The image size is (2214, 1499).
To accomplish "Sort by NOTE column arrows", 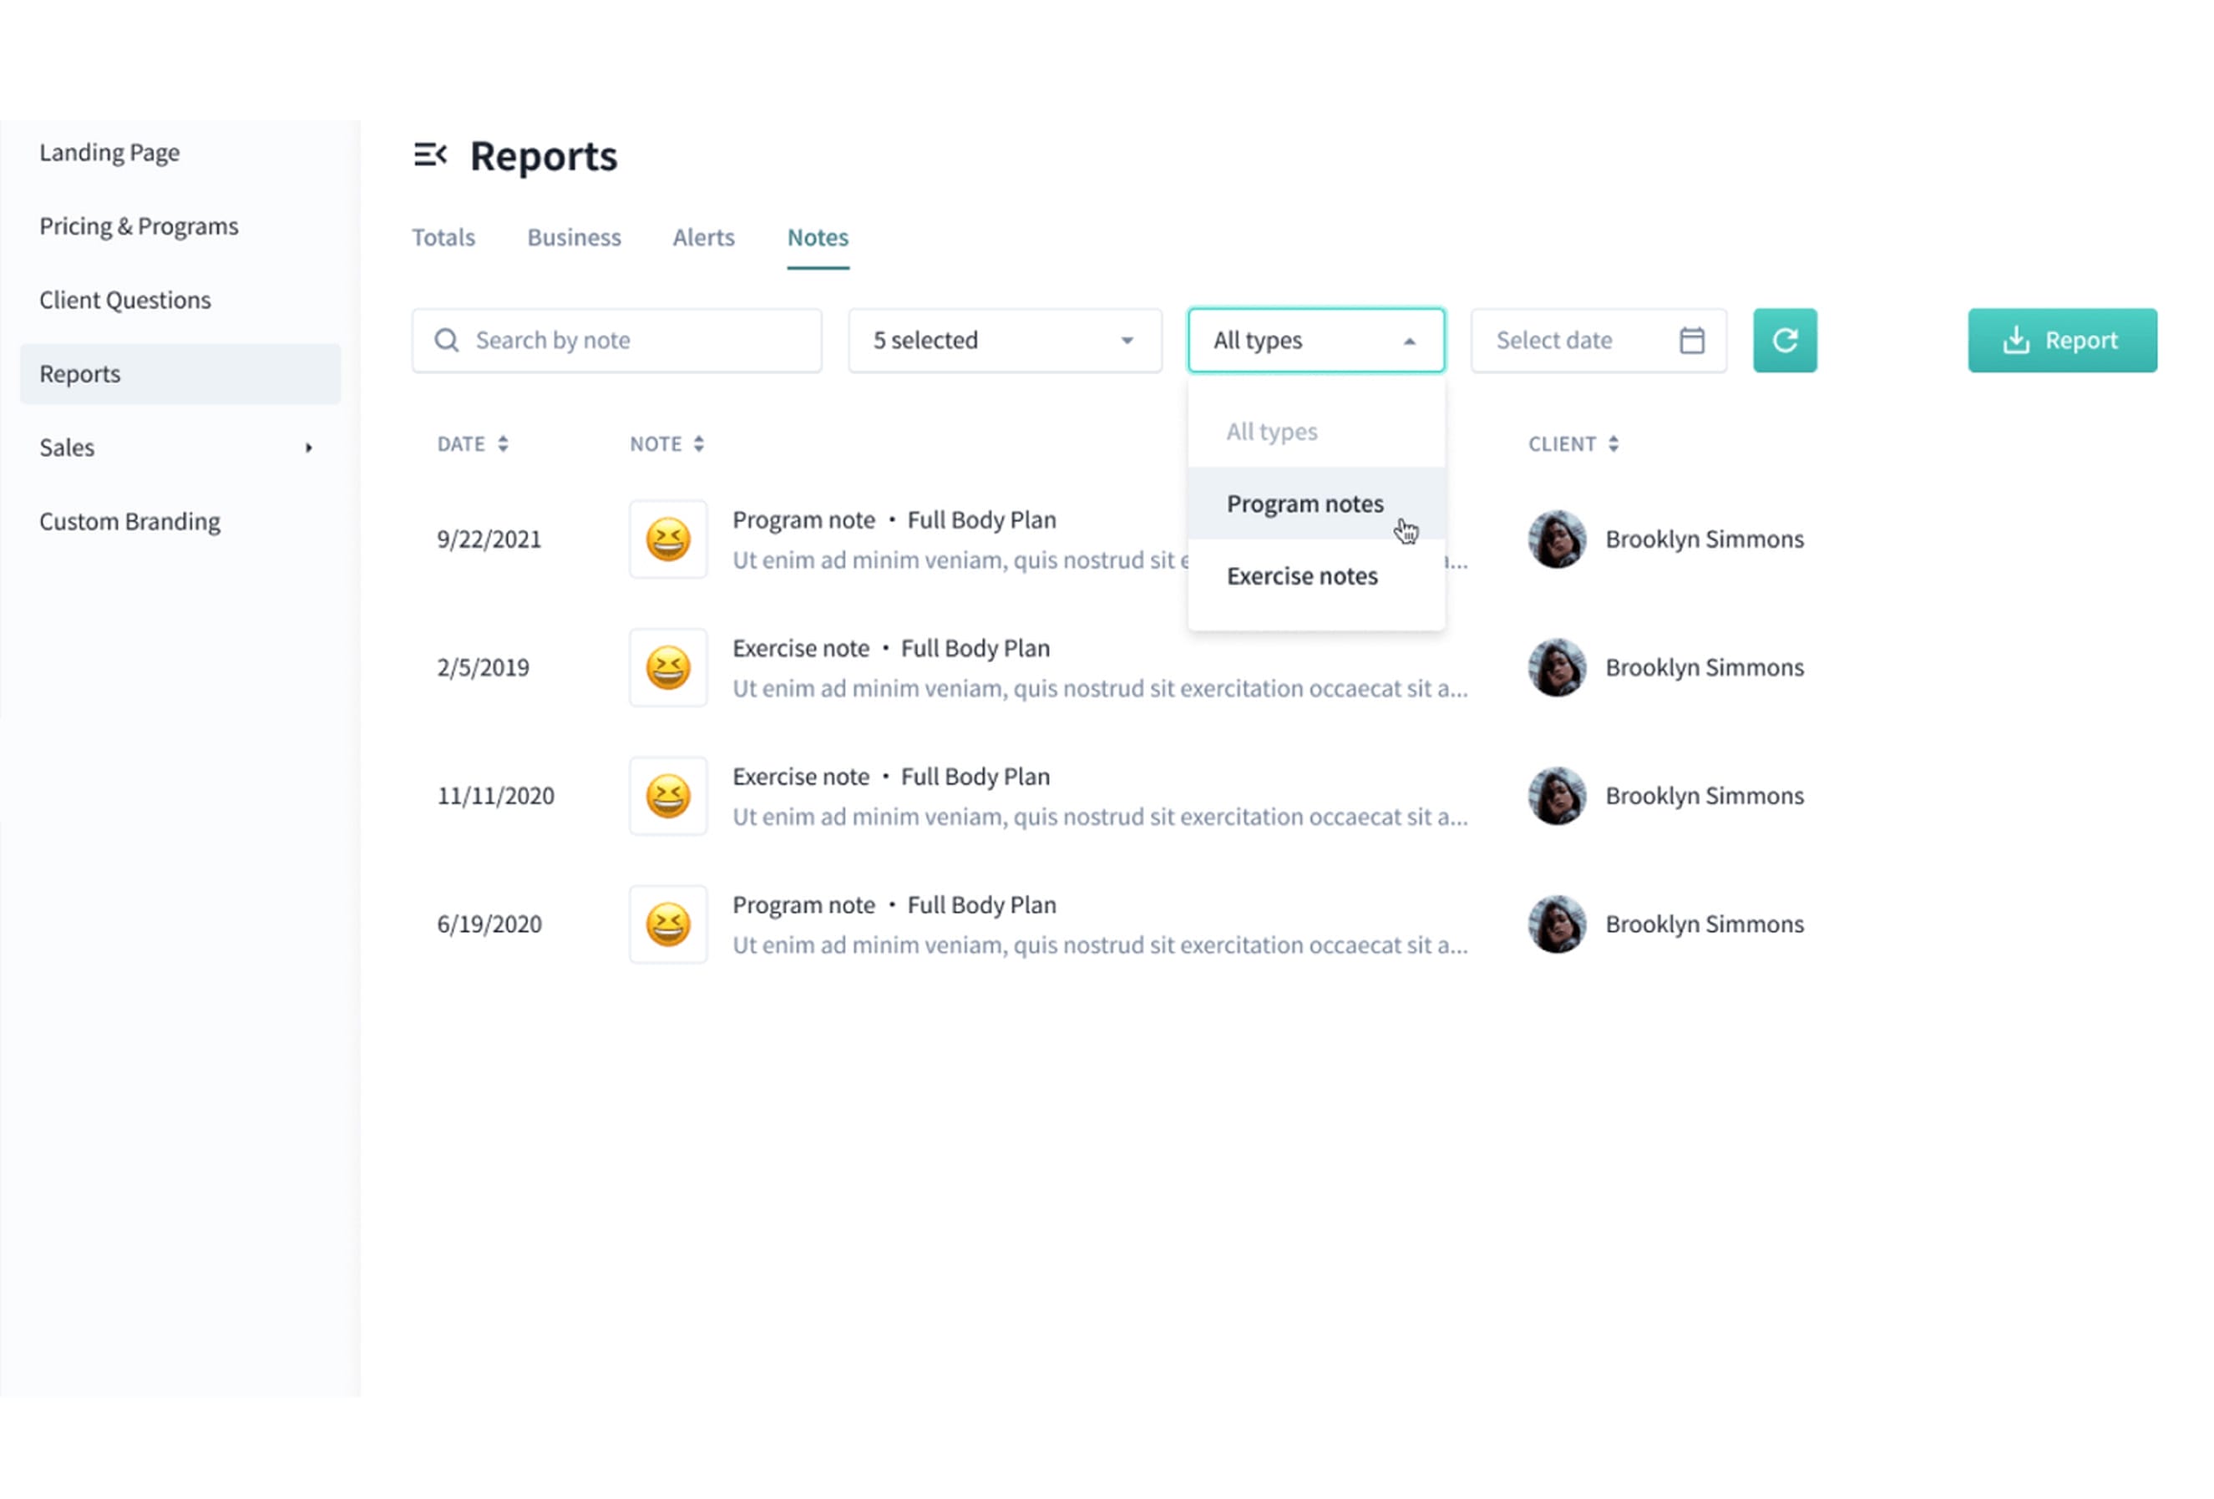I will (698, 443).
